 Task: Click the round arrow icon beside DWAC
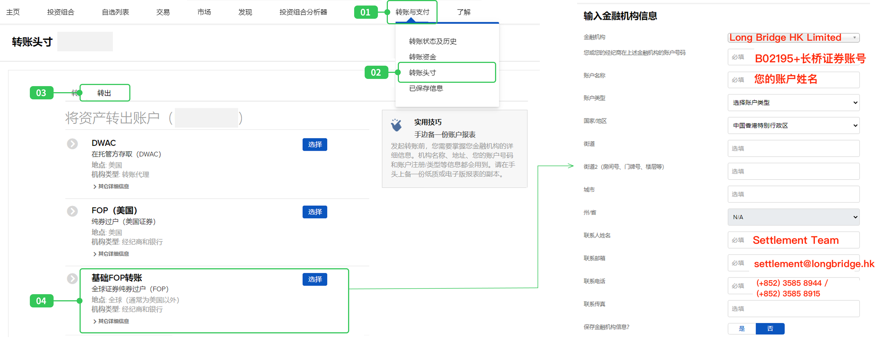pos(72,144)
